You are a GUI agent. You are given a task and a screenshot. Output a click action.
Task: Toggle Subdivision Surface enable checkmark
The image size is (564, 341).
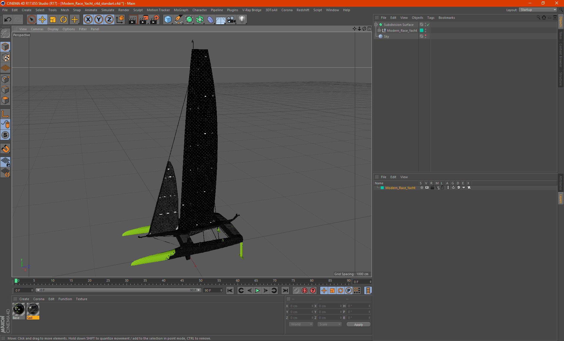[x=428, y=25]
